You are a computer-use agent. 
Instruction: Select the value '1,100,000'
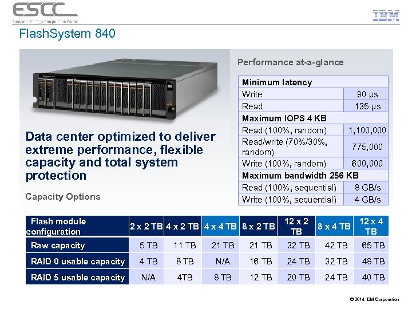click(x=367, y=130)
